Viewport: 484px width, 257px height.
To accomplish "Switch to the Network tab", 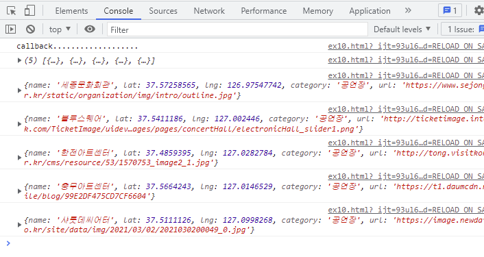I will click(209, 11).
